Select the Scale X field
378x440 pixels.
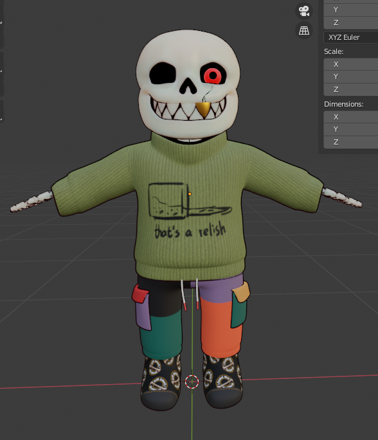coord(351,64)
